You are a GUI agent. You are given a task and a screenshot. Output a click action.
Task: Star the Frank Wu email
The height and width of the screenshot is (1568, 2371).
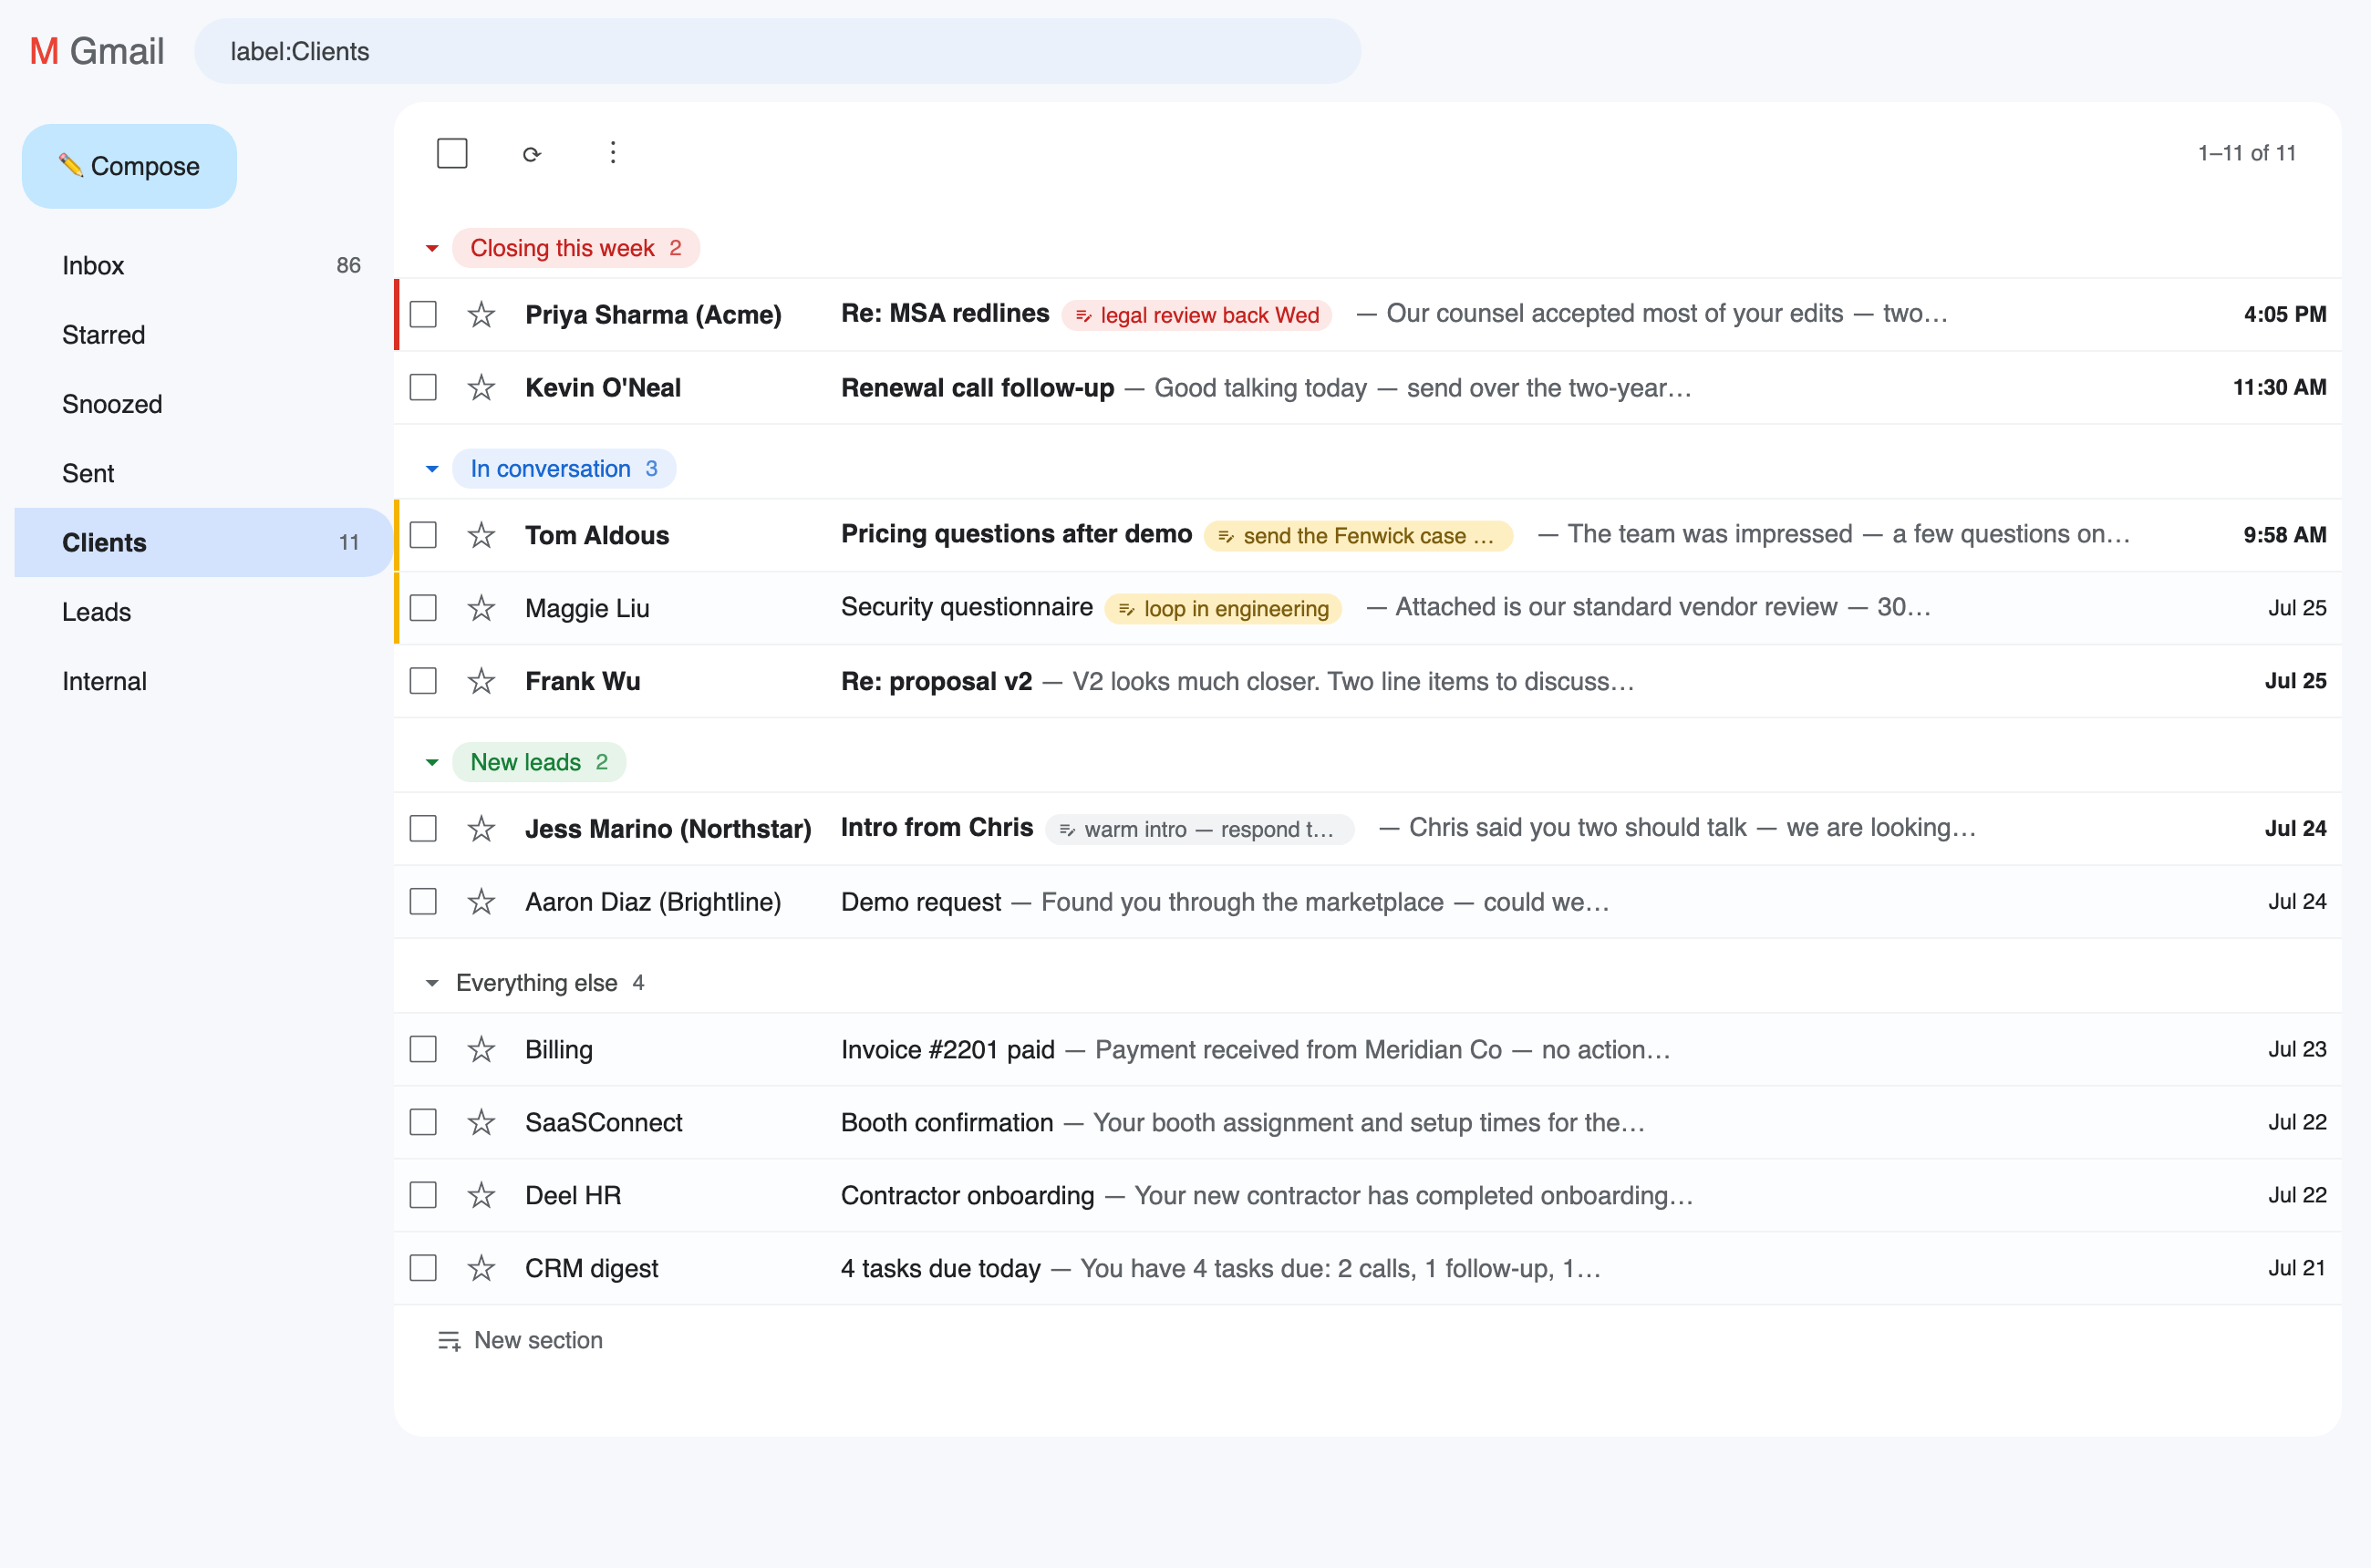(x=481, y=681)
